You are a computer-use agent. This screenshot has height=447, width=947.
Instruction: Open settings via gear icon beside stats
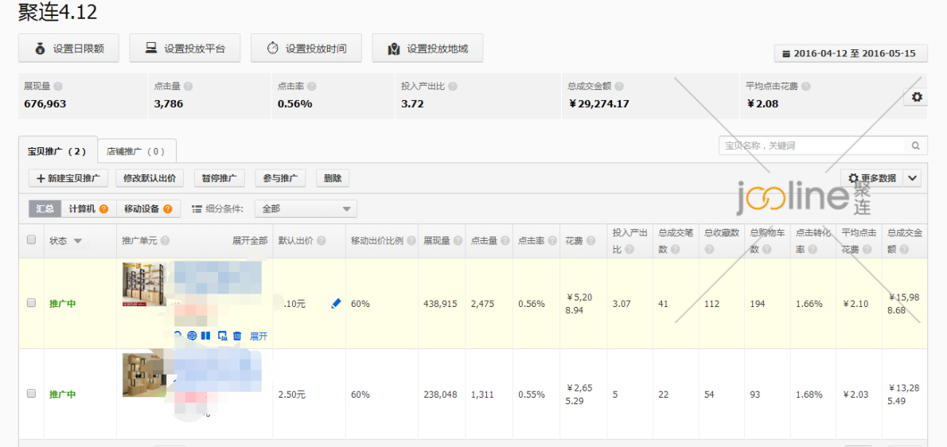(917, 97)
